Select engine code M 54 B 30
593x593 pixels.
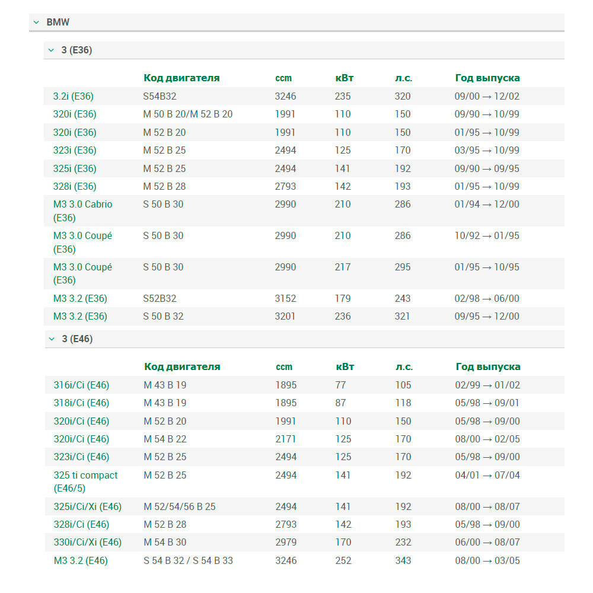tap(165, 543)
